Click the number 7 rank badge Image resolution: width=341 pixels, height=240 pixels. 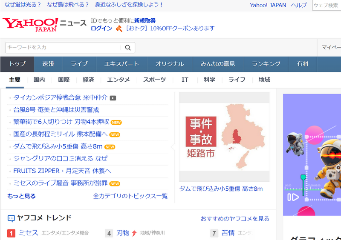214,234
